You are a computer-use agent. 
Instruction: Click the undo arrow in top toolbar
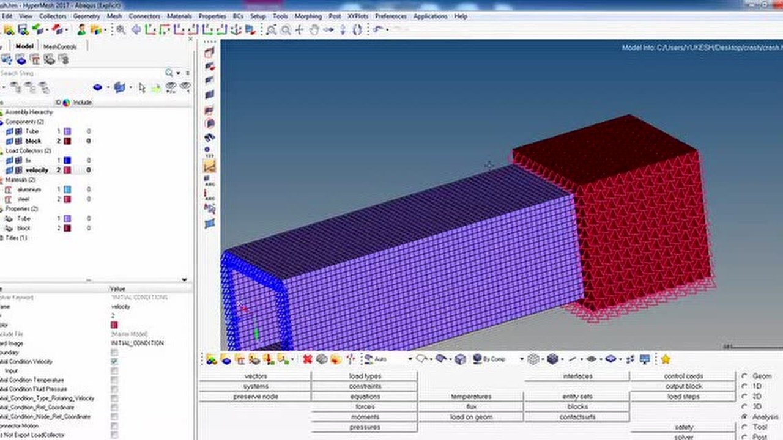tap(378, 29)
